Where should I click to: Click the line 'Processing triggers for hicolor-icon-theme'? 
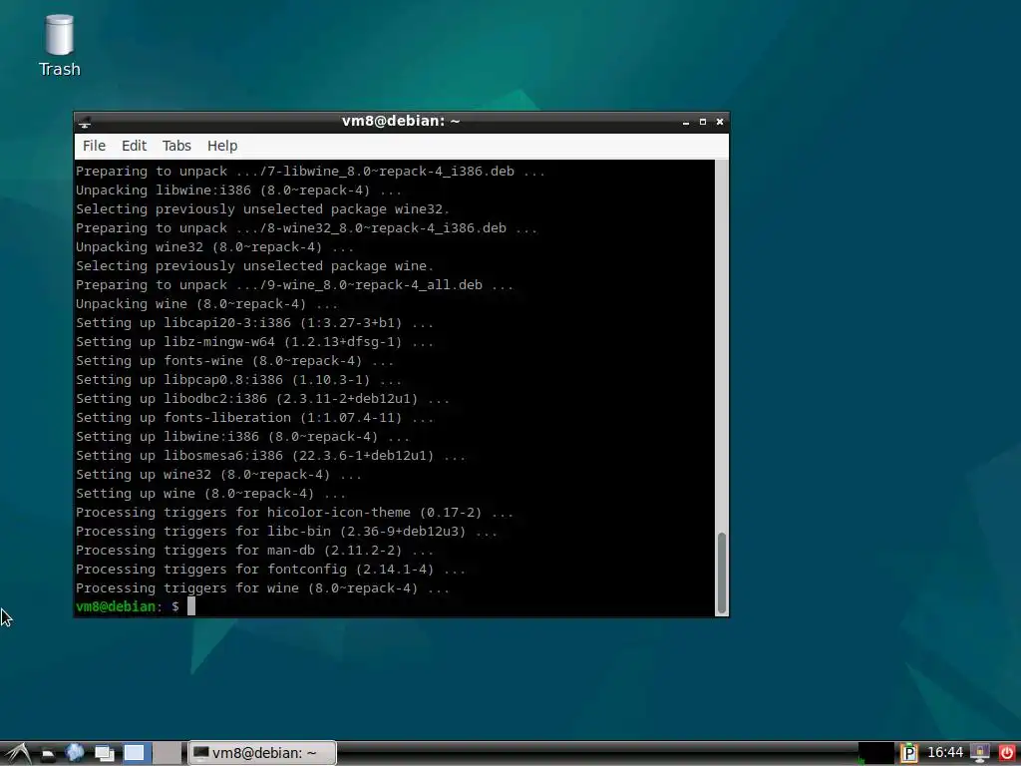pyautogui.click(x=294, y=513)
